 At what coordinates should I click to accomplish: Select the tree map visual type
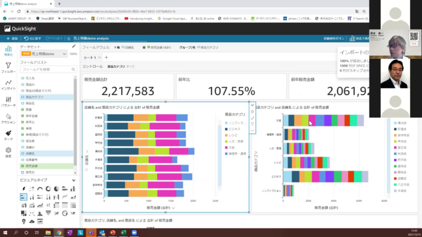pos(24,214)
